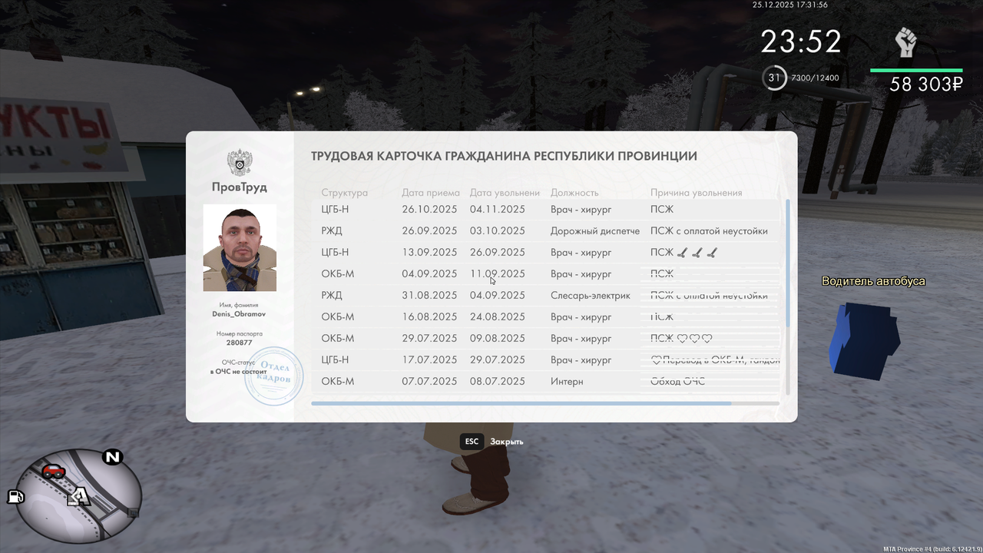Viewport: 983px width, 553px height.
Task: Click the fist icon above the money
Action: 906,42
